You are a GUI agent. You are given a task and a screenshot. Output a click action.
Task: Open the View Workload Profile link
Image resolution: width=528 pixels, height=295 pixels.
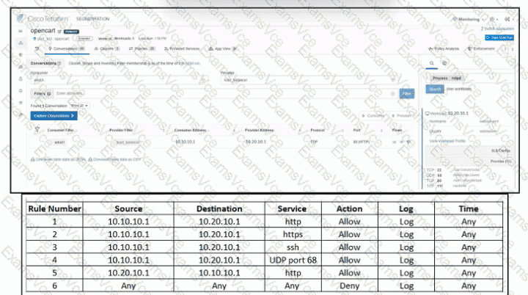[x=447, y=141]
